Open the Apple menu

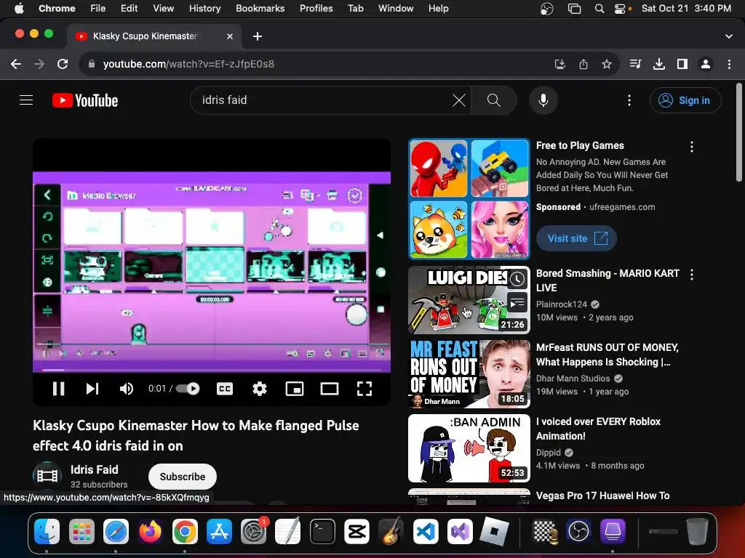pos(19,8)
